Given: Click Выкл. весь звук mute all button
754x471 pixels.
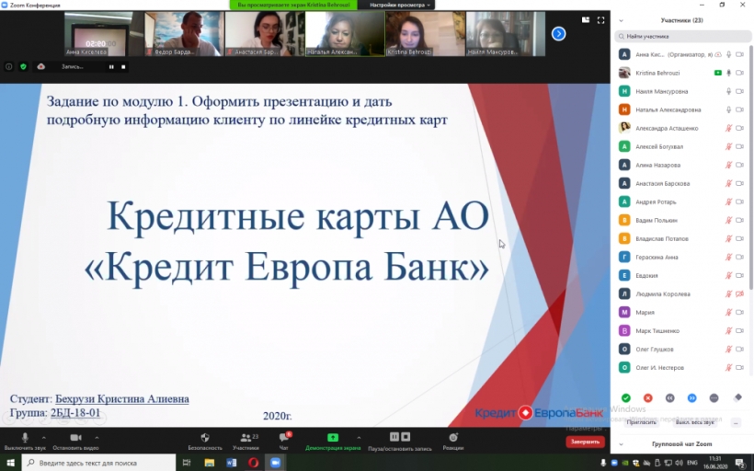Looking at the screenshot, I should tap(695, 422).
